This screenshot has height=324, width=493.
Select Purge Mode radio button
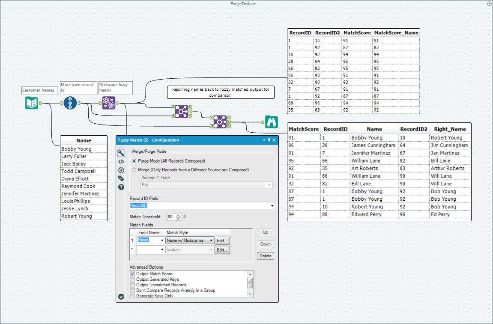pos(134,161)
